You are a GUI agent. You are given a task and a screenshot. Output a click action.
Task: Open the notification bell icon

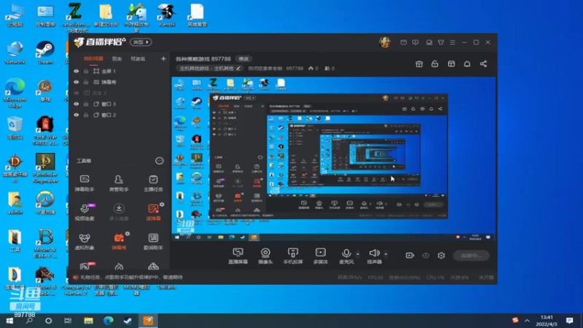coord(467,64)
